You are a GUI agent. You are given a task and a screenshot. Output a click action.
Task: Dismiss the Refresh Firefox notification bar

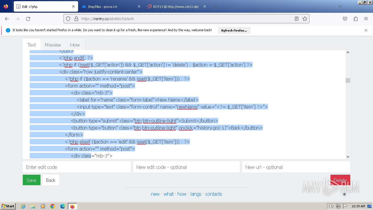pyautogui.click(x=366, y=30)
